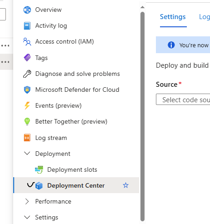This screenshot has height=224, width=210.
Task: Click the purple Tags icon
Action: (27, 58)
